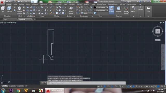This screenshot has height=93, width=166.
Task: Select the solid Intersect tool
Action: [x=28, y=13]
